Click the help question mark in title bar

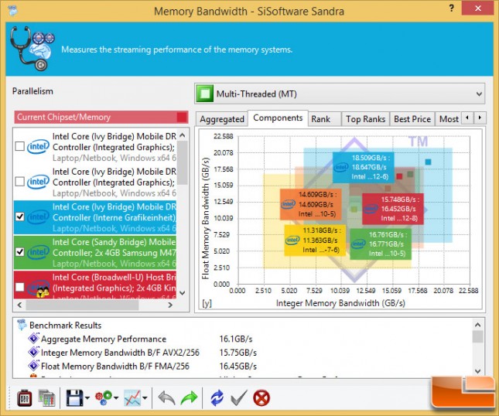(x=451, y=9)
